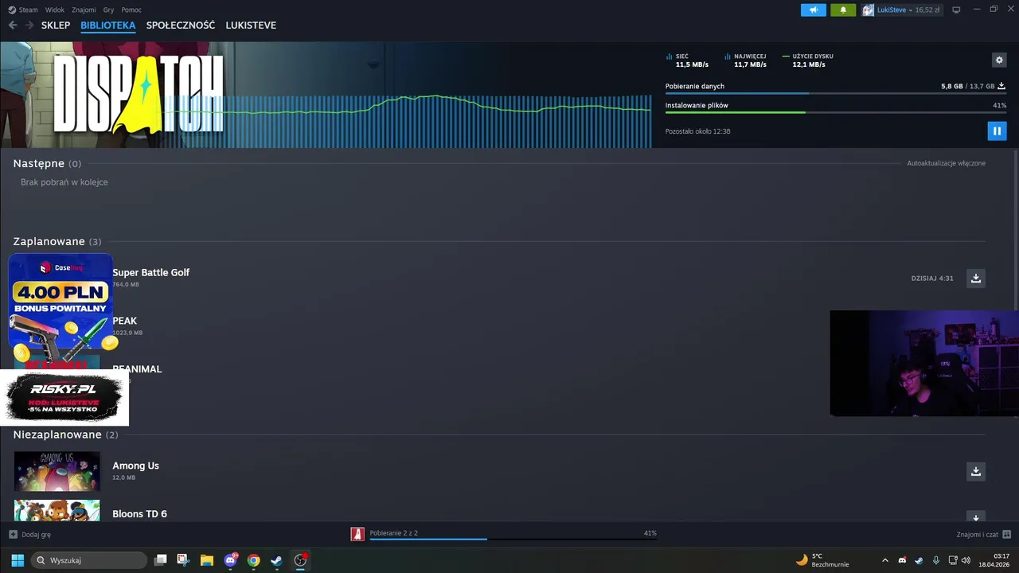Open Task View on taskbar
Image resolution: width=1019 pixels, height=573 pixels.
point(160,560)
